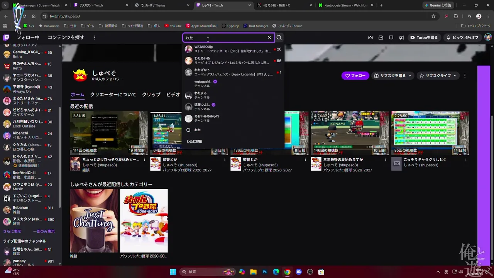Open the 2:28:50 video thumbnail

[430, 133]
